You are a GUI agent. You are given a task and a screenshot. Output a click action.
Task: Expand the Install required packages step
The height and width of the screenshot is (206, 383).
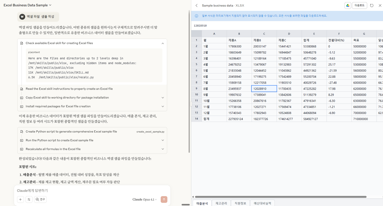(162, 106)
